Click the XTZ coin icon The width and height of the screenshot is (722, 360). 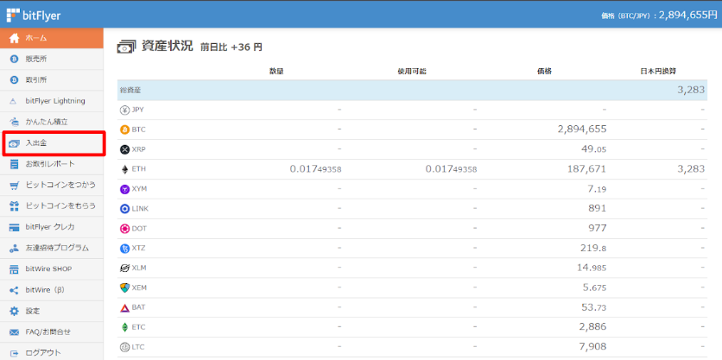tap(124, 249)
